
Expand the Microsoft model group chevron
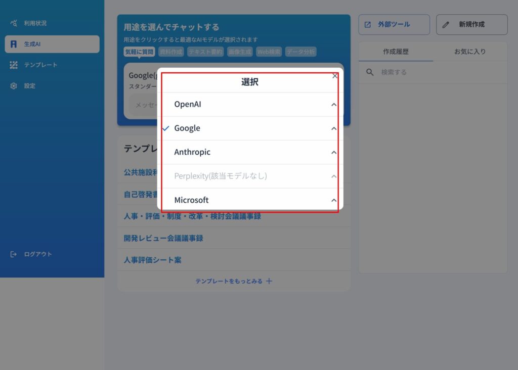tap(333, 200)
